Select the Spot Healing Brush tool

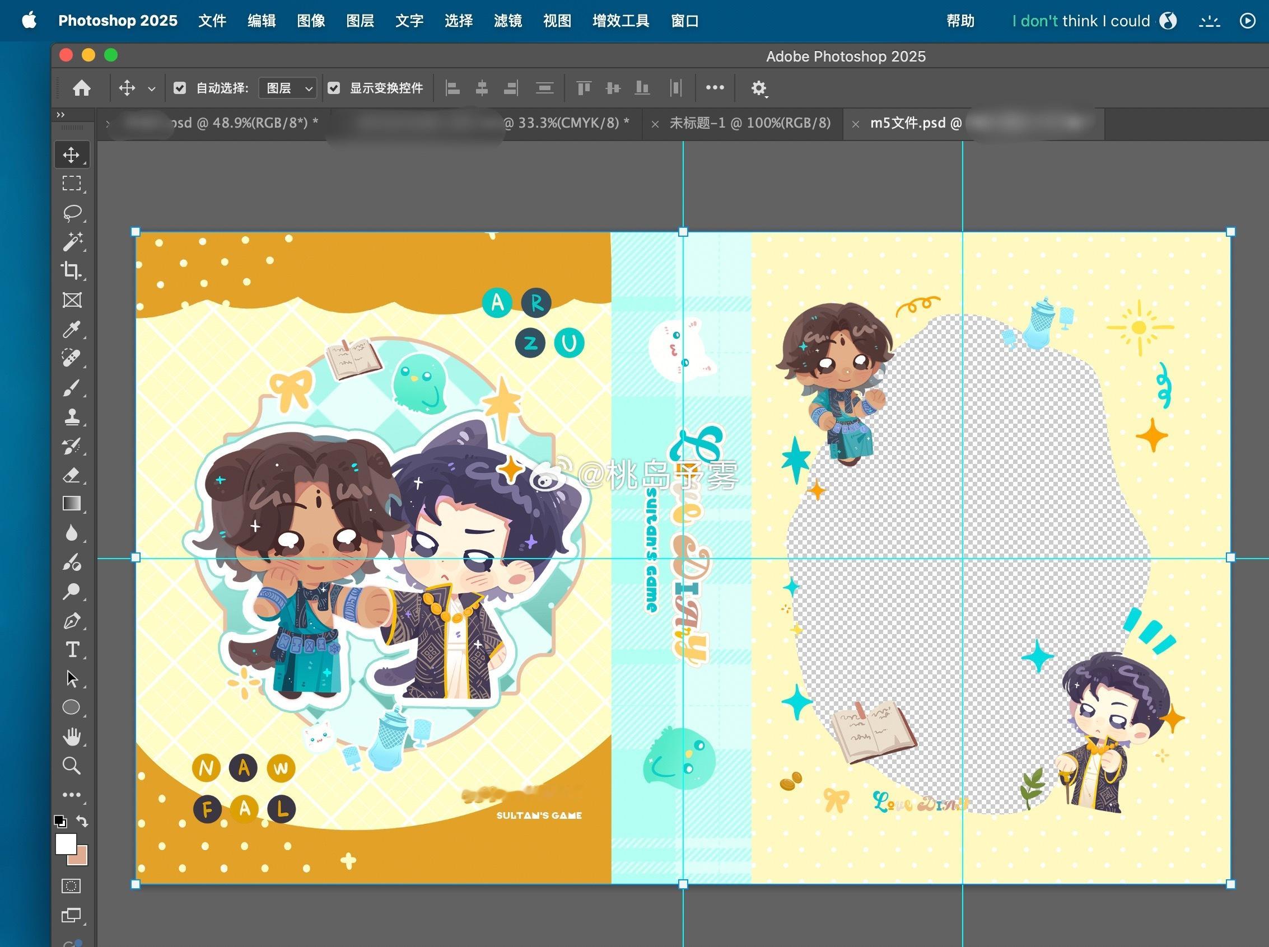[x=71, y=358]
